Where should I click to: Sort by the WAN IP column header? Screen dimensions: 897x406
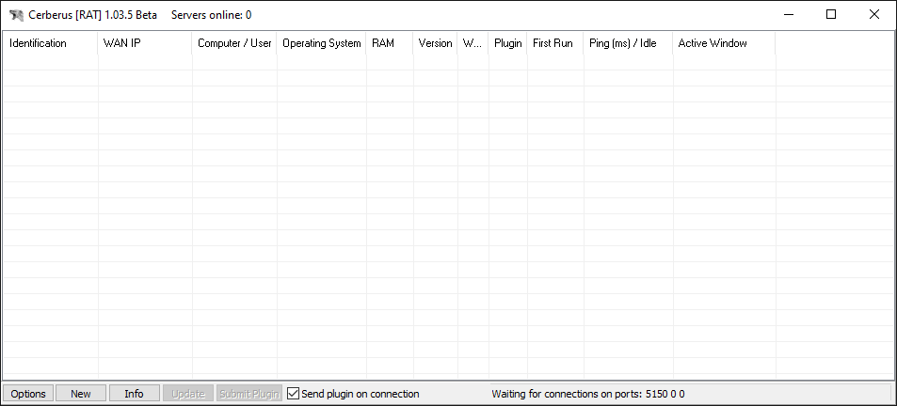click(x=145, y=43)
